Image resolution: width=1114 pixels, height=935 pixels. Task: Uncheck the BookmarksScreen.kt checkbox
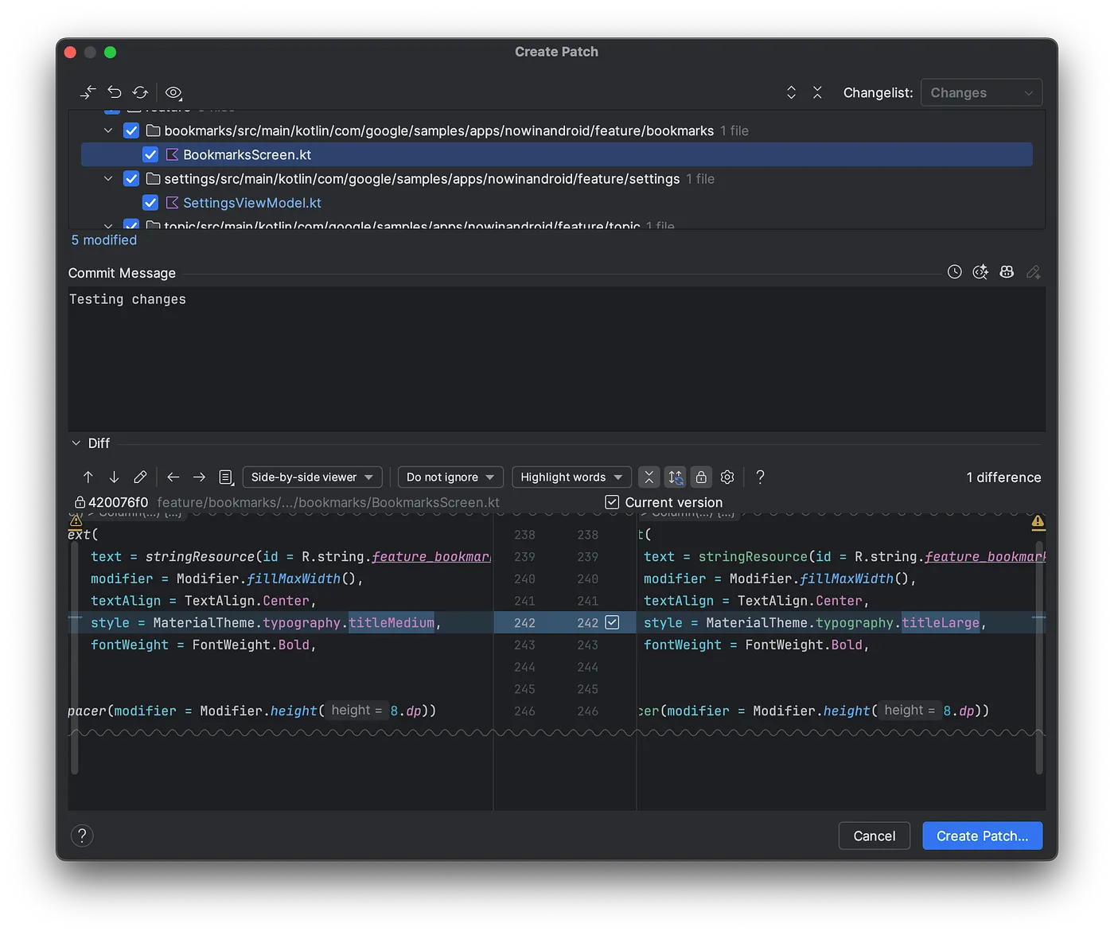[x=150, y=154]
